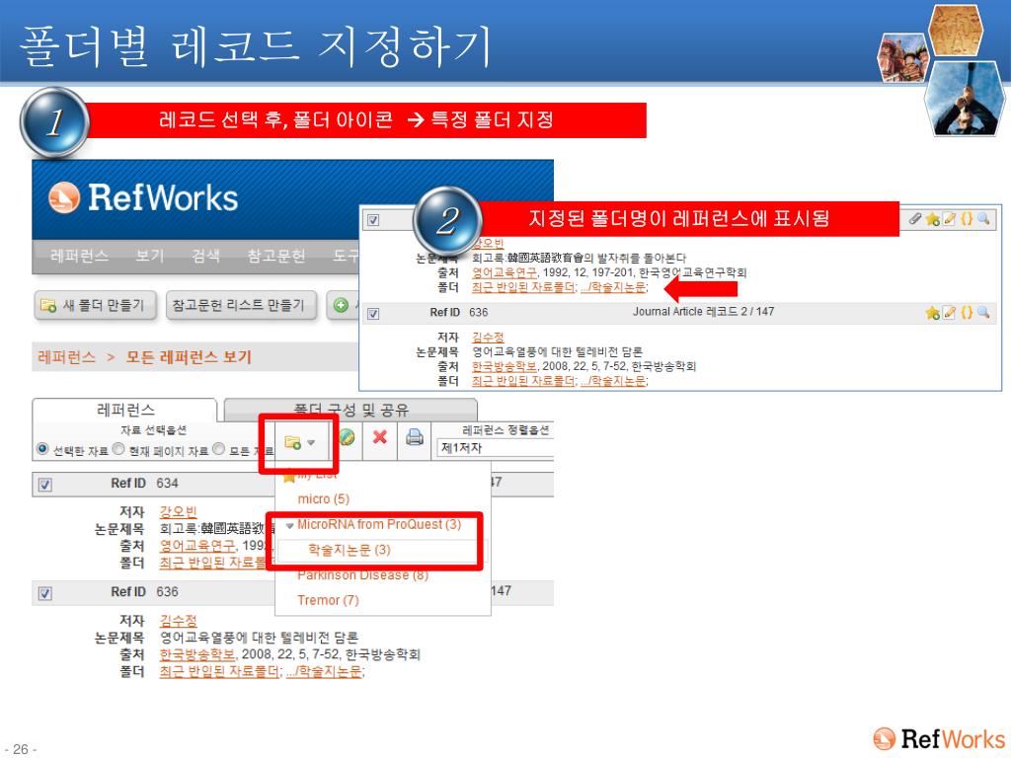Click the 모든 레퍼런스 보기 breadcrumb

189,357
